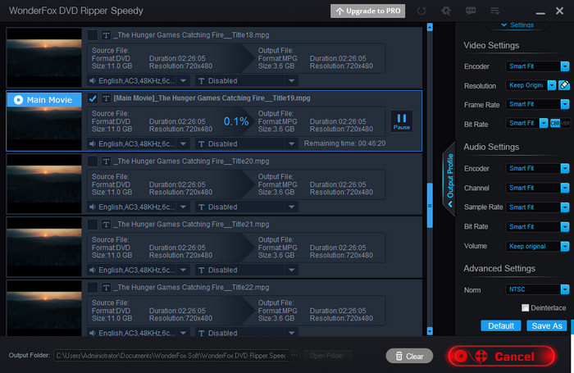Click the subtitle T icon in Title20 row
The width and height of the screenshot is (574, 373).
coord(201,207)
